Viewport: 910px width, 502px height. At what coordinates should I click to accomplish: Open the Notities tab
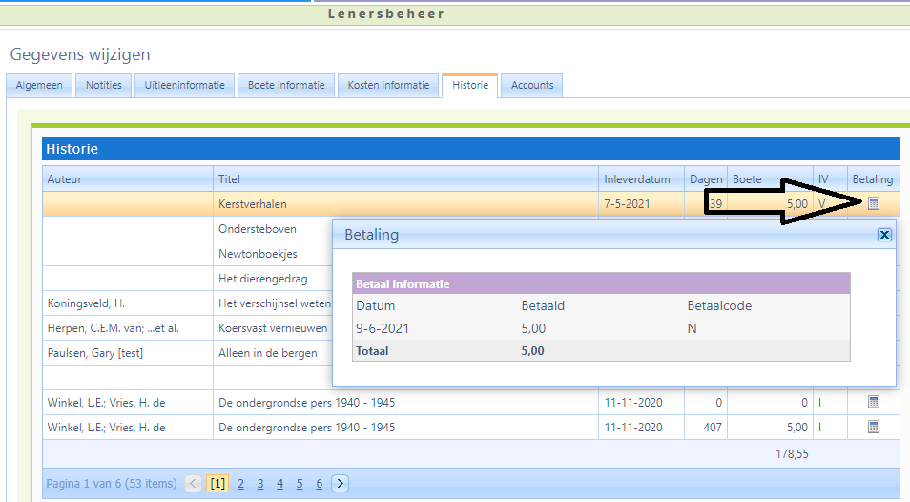pyautogui.click(x=104, y=86)
